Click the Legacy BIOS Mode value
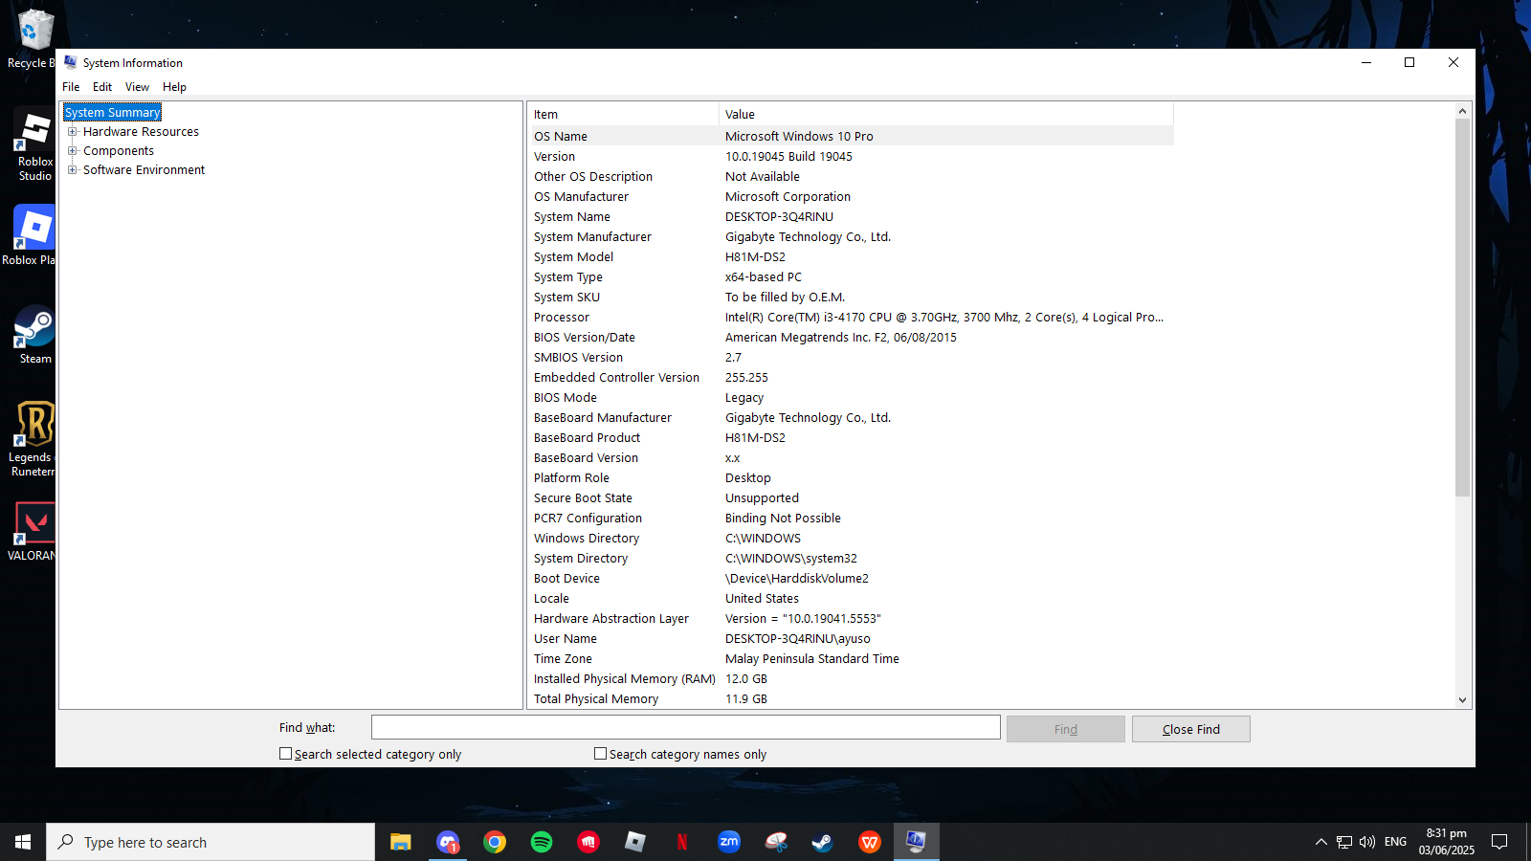The height and width of the screenshot is (861, 1531). [744, 398]
